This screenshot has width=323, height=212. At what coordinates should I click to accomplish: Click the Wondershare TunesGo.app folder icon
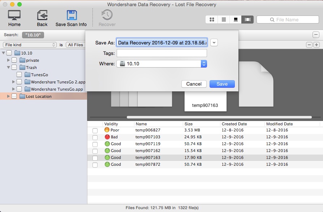27,89
